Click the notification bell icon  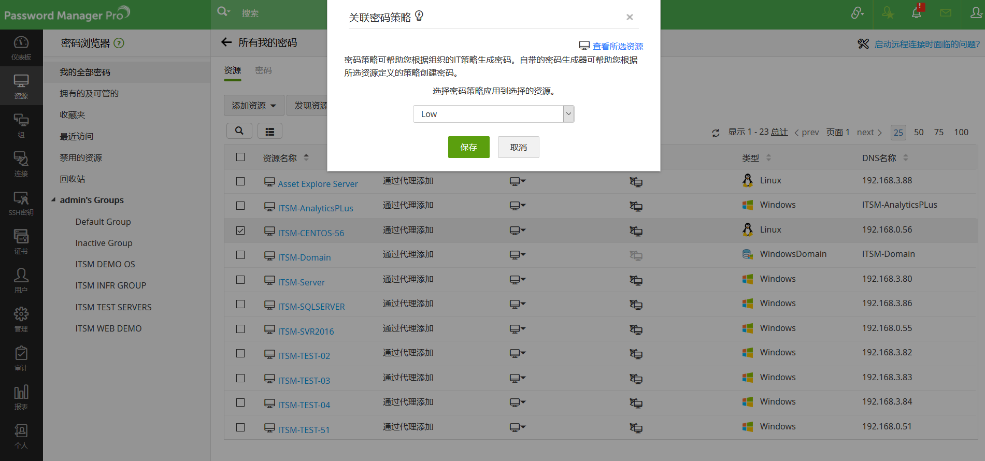tap(916, 13)
